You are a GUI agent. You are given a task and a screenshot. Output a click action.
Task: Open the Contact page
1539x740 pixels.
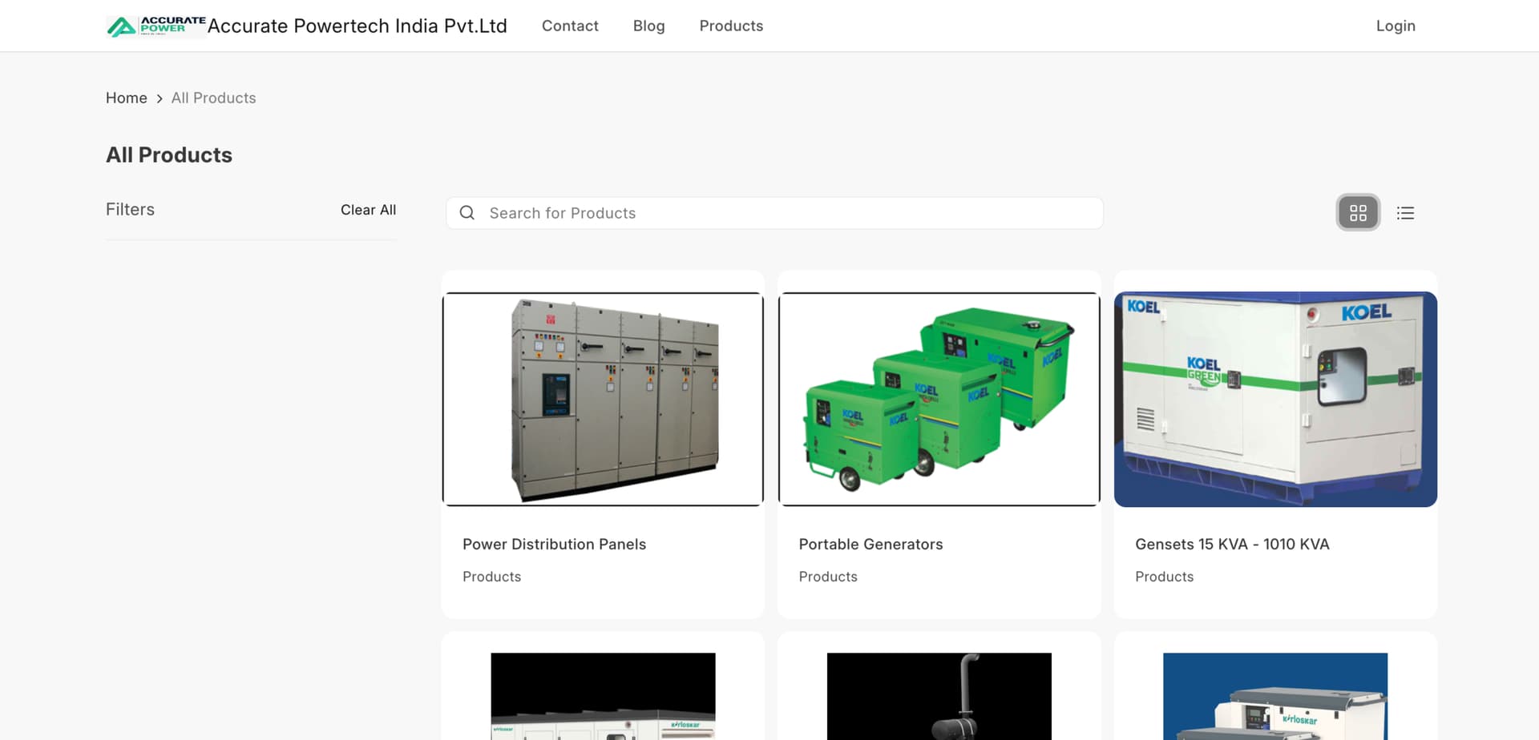tap(570, 26)
